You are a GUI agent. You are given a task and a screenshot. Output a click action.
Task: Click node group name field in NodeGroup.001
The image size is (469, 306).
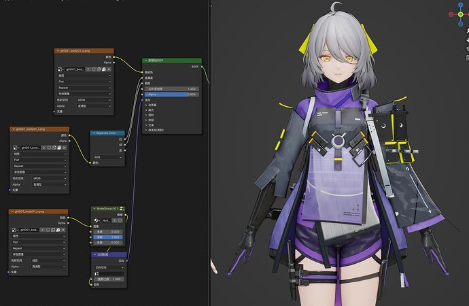click(x=106, y=220)
